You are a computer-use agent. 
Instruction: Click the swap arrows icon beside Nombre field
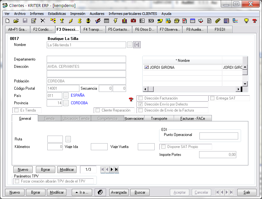(137, 45)
